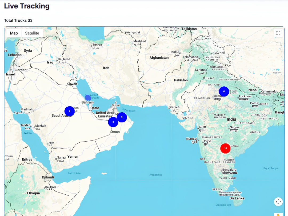This screenshot has width=288, height=216.
Task: Switch to Map view type
Action: [x=14, y=33]
